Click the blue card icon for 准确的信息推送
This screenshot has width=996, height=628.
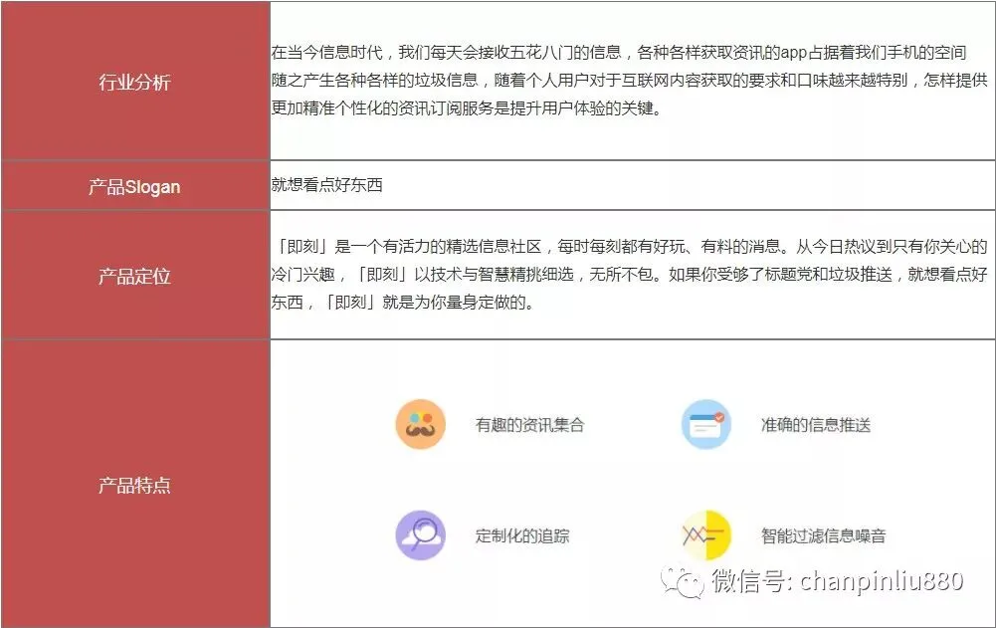tap(706, 425)
